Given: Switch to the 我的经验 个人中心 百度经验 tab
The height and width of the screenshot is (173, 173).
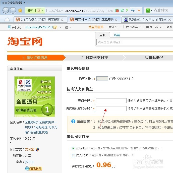Looking at the screenshot, I should (x=148, y=20).
